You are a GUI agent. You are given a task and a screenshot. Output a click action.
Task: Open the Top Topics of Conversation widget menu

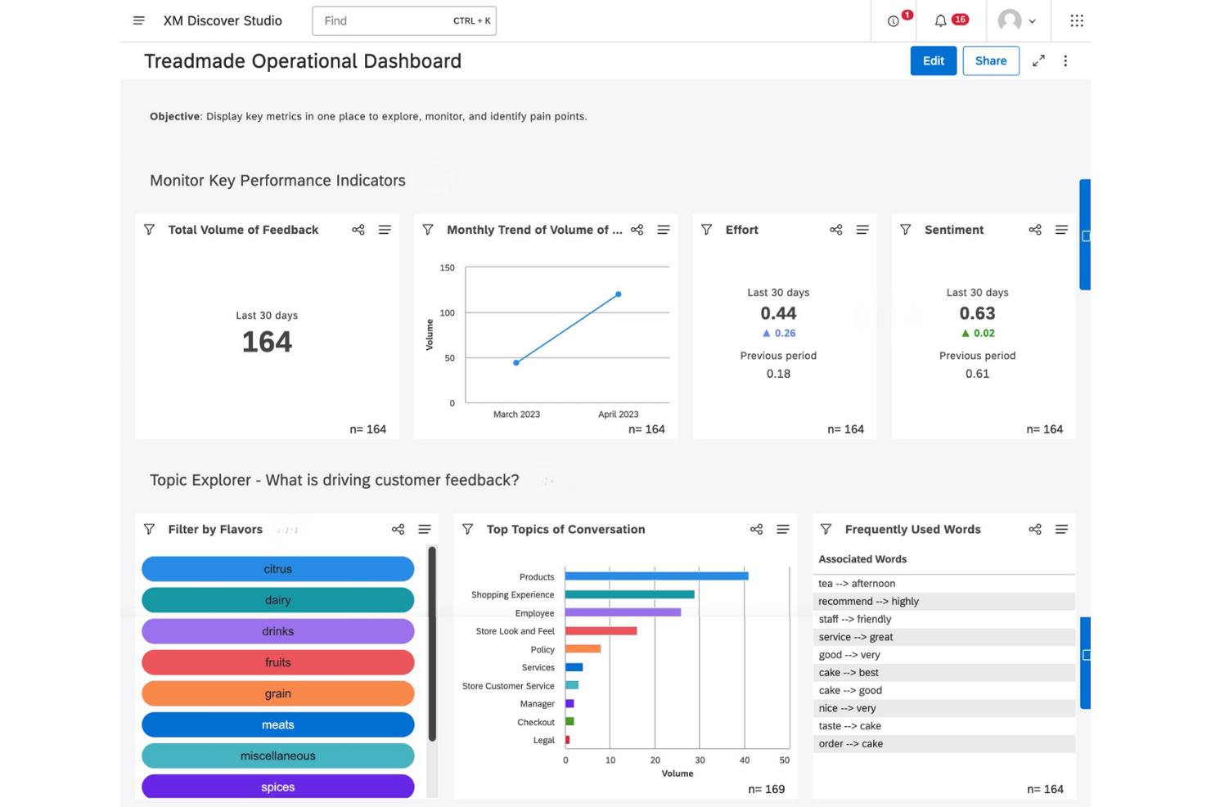[783, 529]
